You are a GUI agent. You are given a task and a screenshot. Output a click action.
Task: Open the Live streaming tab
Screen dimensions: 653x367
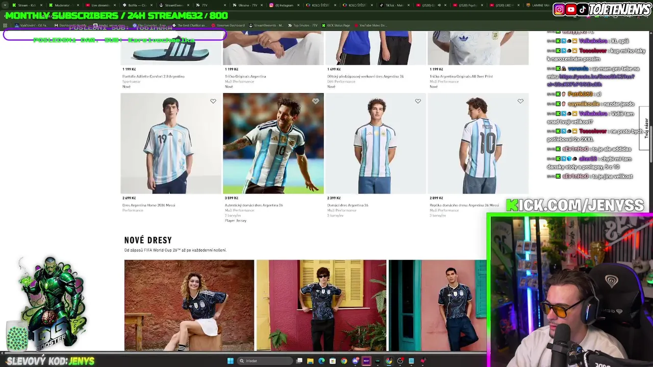click(100, 5)
